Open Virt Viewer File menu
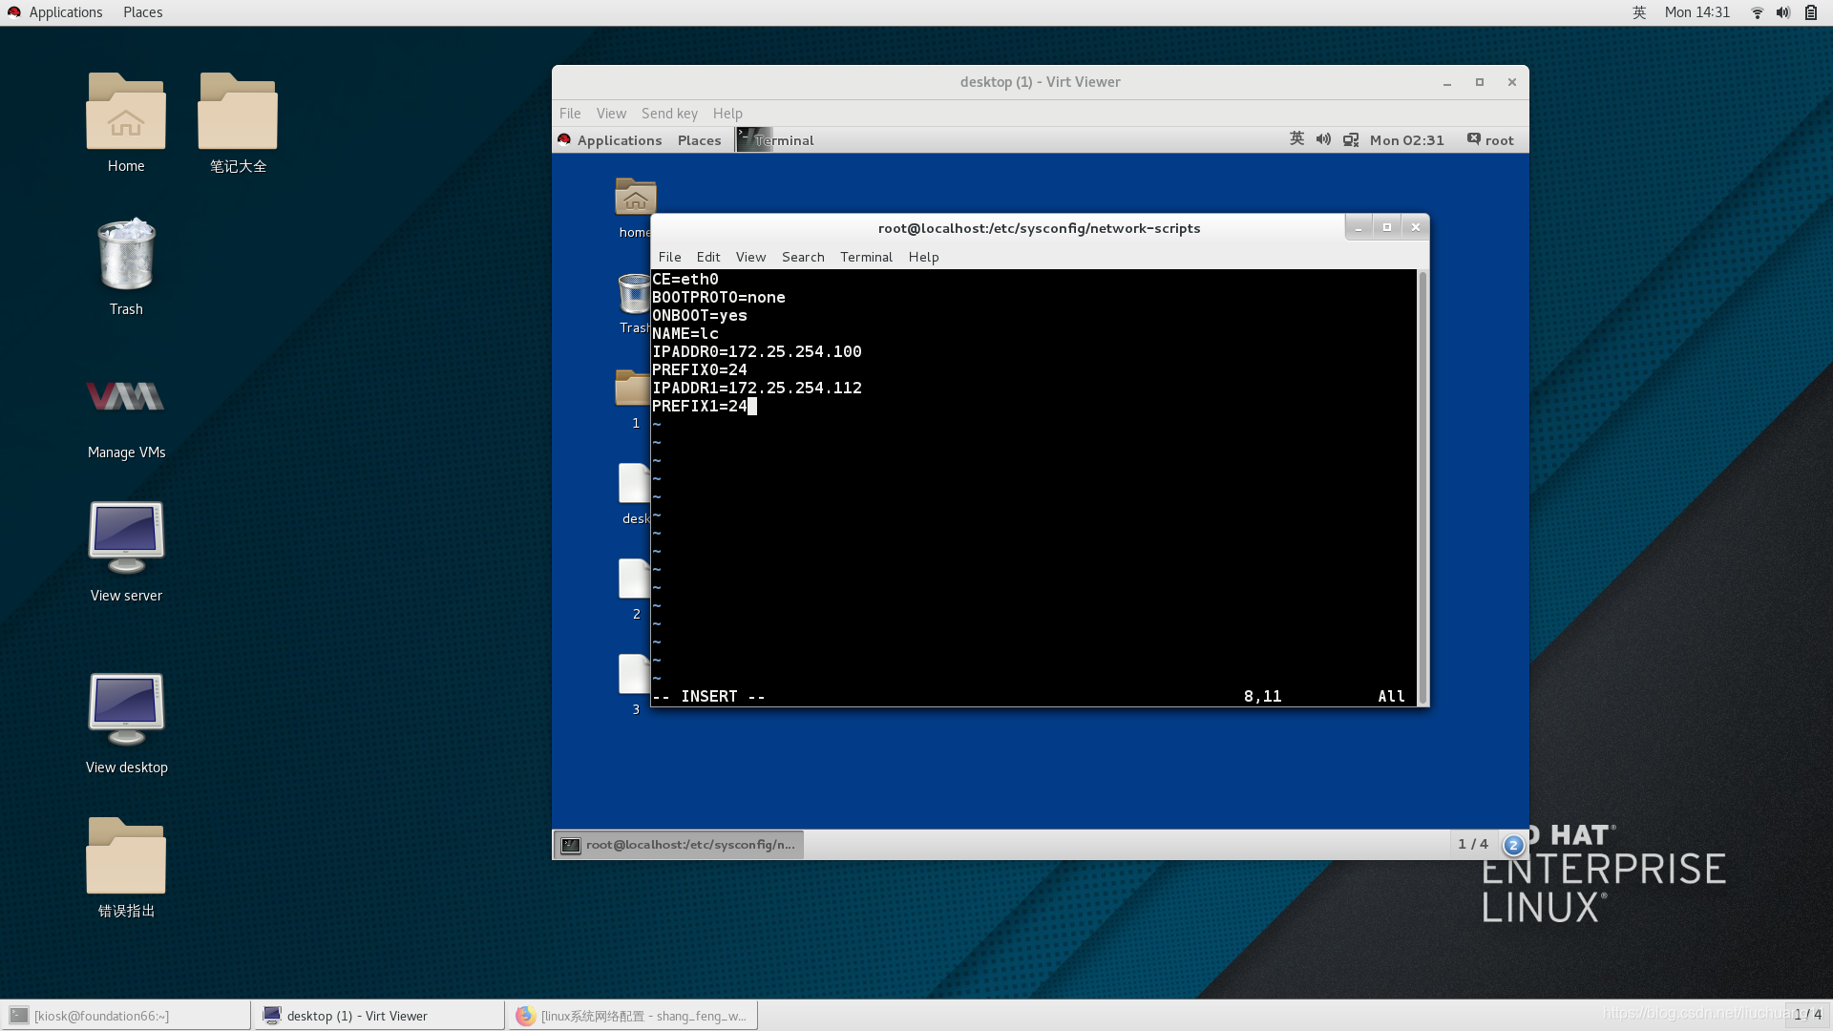Screen dimensions: 1833x1031 [x=570, y=113]
